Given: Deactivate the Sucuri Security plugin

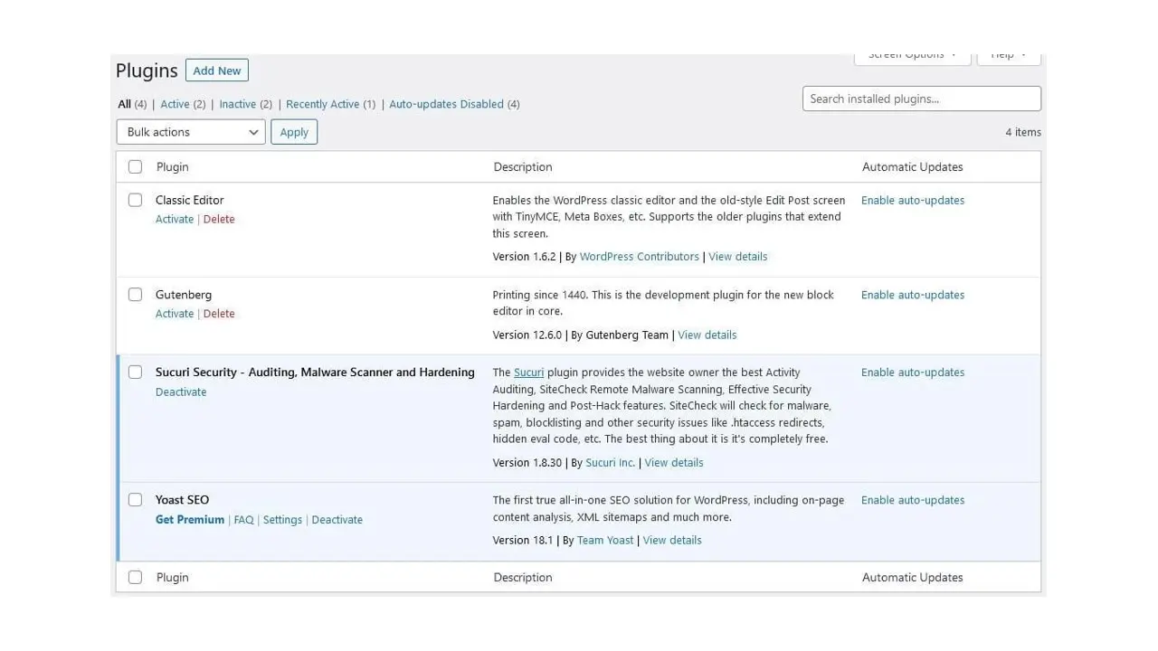Looking at the screenshot, I should point(181,392).
